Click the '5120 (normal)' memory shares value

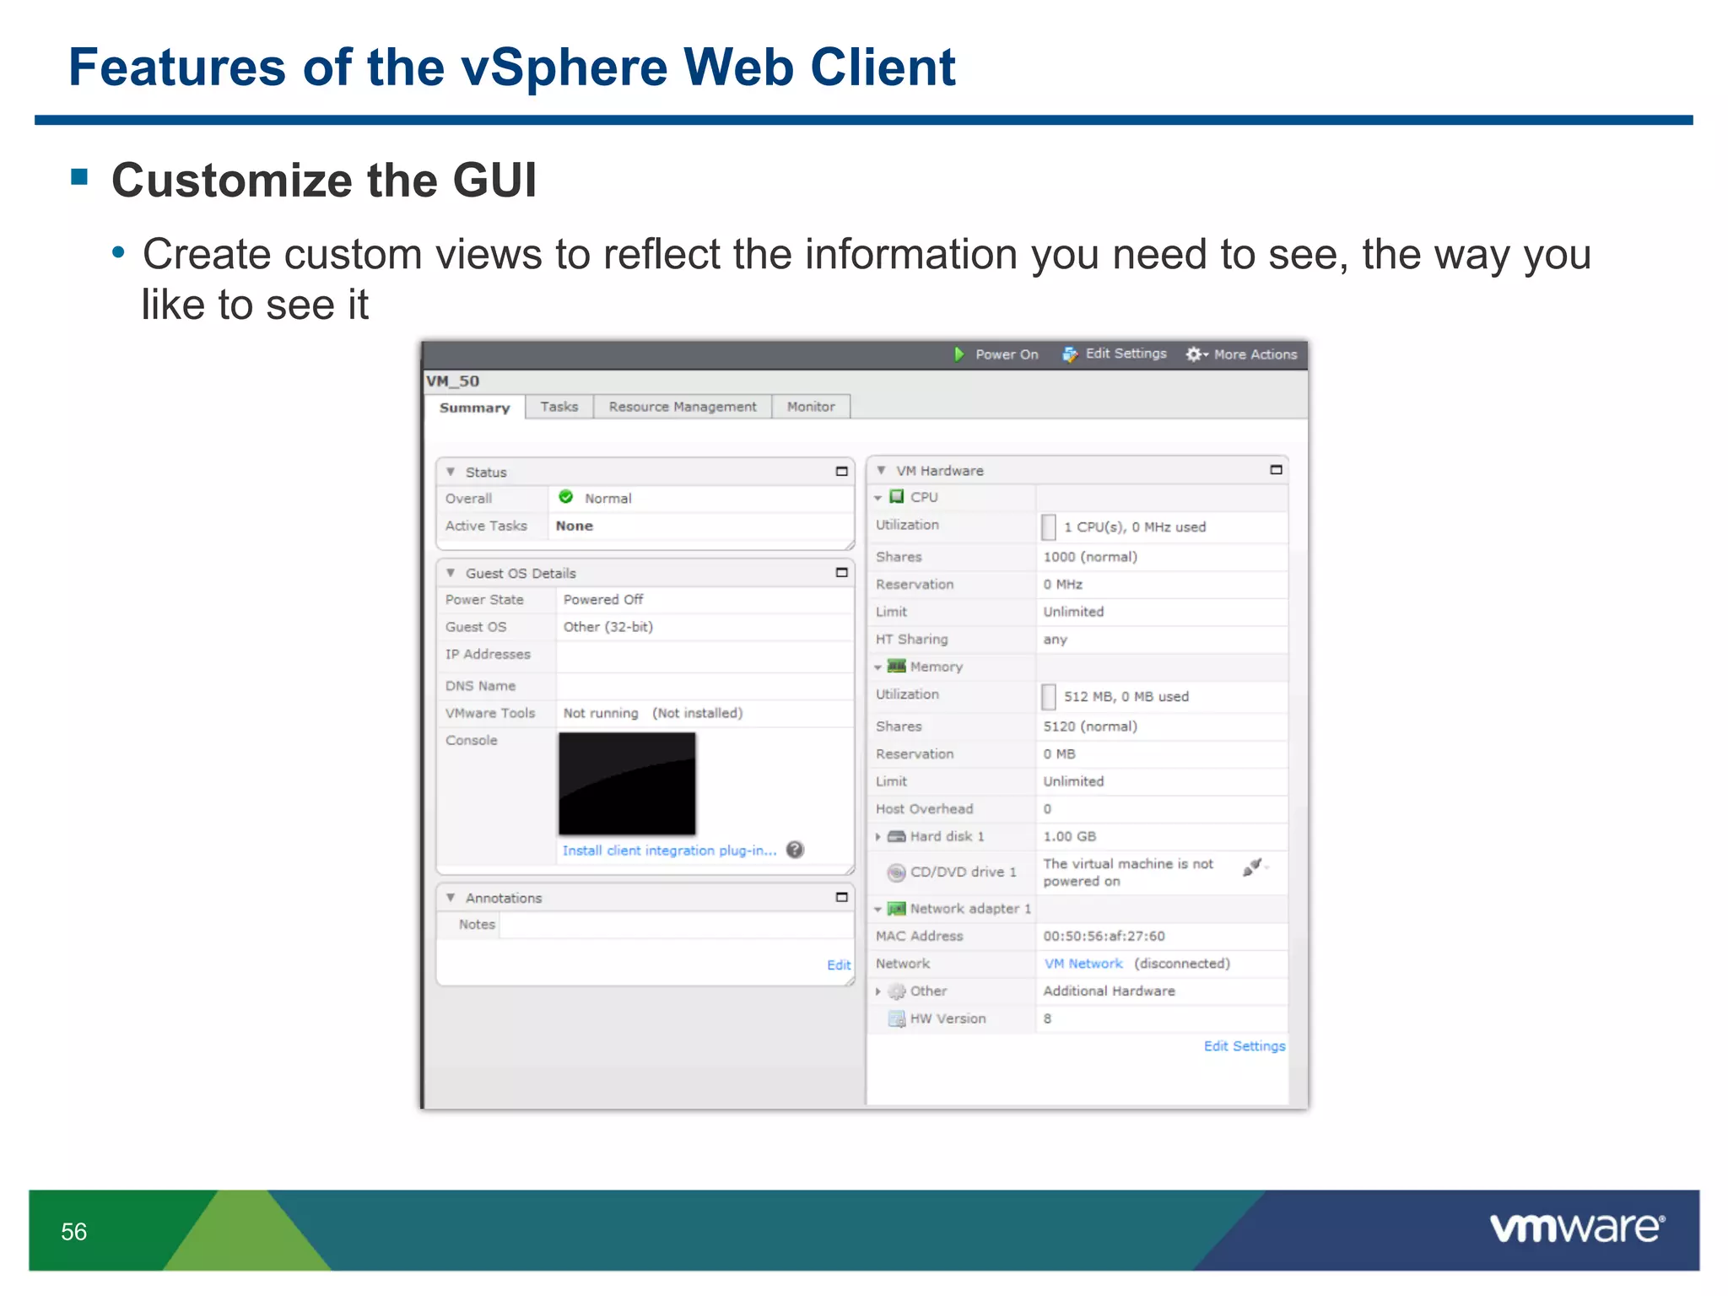point(1090,726)
